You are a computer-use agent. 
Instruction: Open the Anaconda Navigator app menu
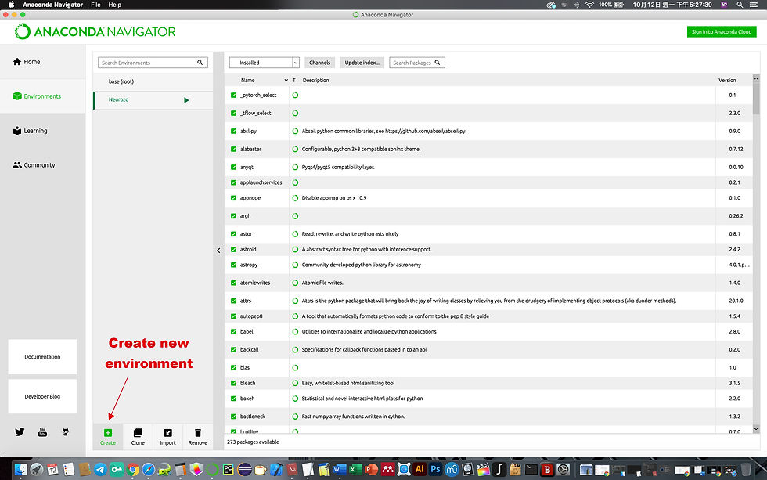point(53,5)
